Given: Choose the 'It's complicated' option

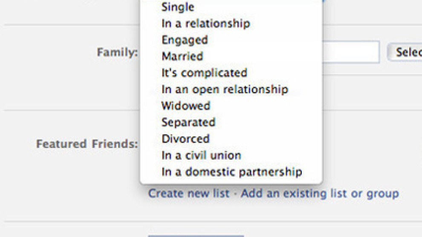Looking at the screenshot, I should pyautogui.click(x=204, y=73).
